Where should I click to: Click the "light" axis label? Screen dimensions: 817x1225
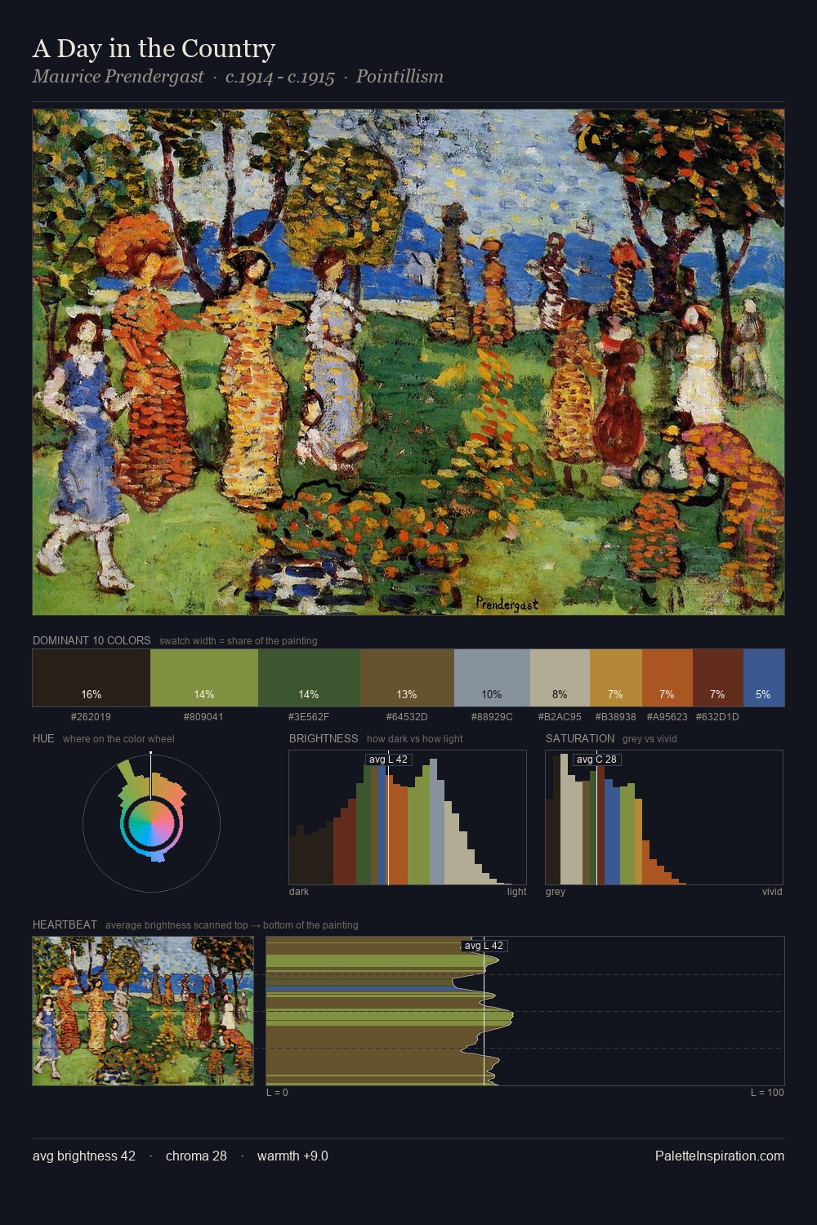[x=516, y=892]
